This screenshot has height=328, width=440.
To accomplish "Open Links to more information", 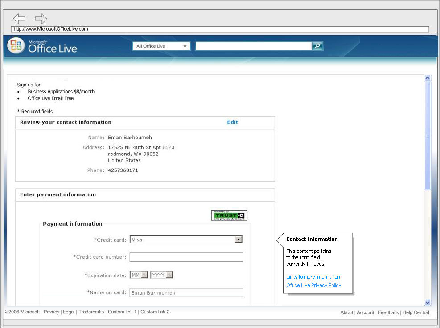I will (x=313, y=277).
